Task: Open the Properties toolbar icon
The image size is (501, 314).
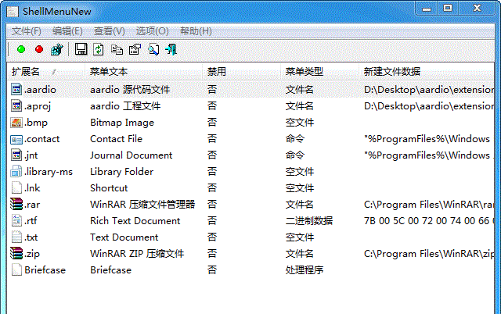Action: [x=135, y=49]
